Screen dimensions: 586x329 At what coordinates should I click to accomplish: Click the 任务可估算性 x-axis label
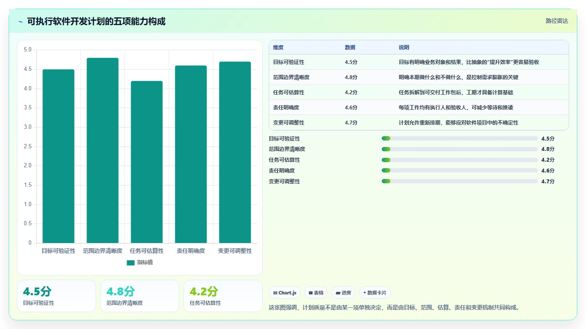click(x=147, y=251)
